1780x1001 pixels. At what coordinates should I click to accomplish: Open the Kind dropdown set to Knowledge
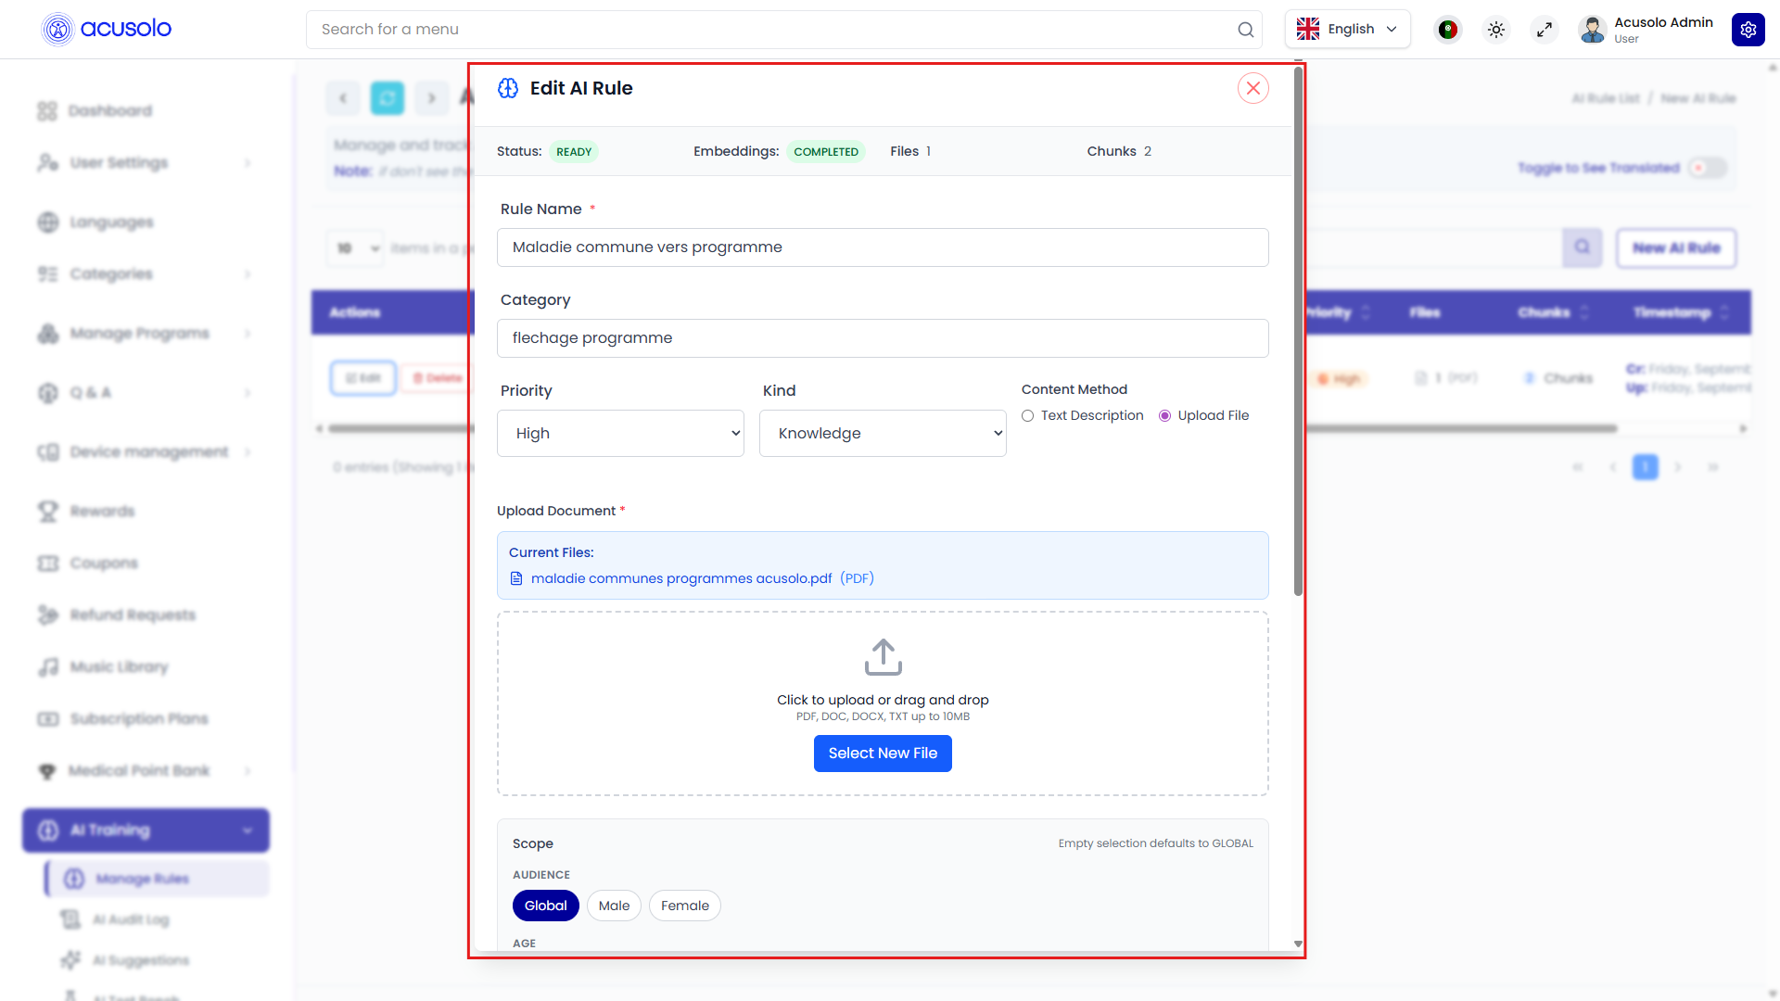[883, 433]
